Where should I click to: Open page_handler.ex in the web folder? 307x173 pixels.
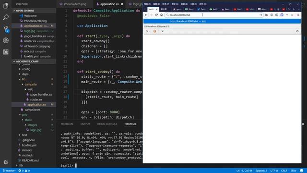[x=41, y=95]
